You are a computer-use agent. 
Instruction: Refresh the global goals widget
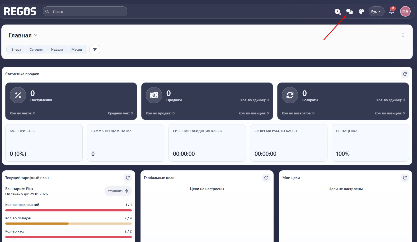pyautogui.click(x=266, y=178)
